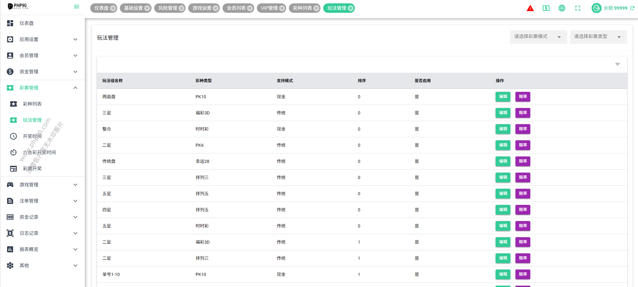Switch to the 游戏设置 tab
The height and width of the screenshot is (287, 638).
pos(202,8)
